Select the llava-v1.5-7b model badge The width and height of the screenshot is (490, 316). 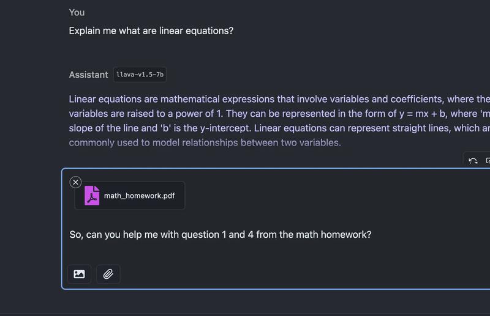pos(140,75)
